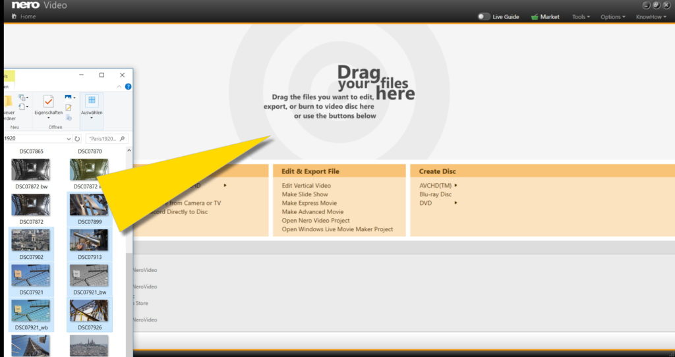Click the refresh icon next to the address bar
The image size is (675, 357).
pos(77,138)
